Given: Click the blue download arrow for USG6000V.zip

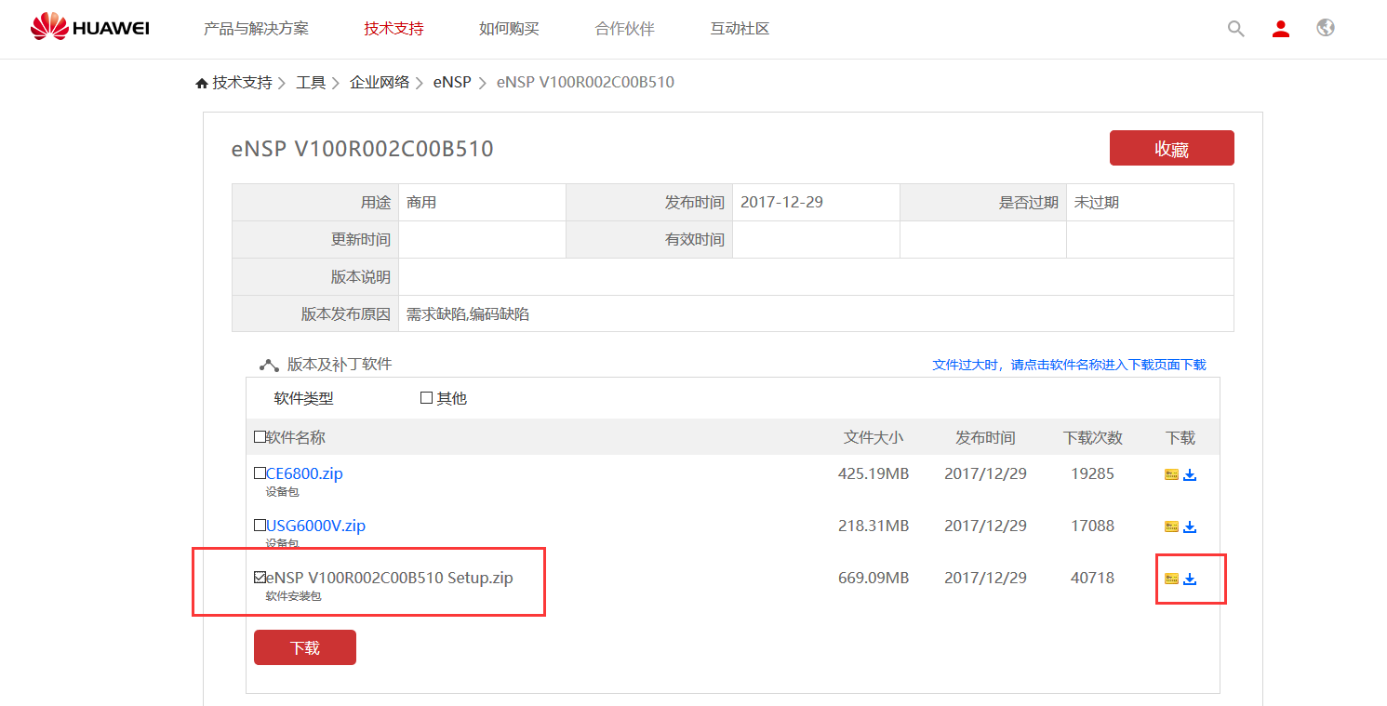Looking at the screenshot, I should (x=1190, y=526).
